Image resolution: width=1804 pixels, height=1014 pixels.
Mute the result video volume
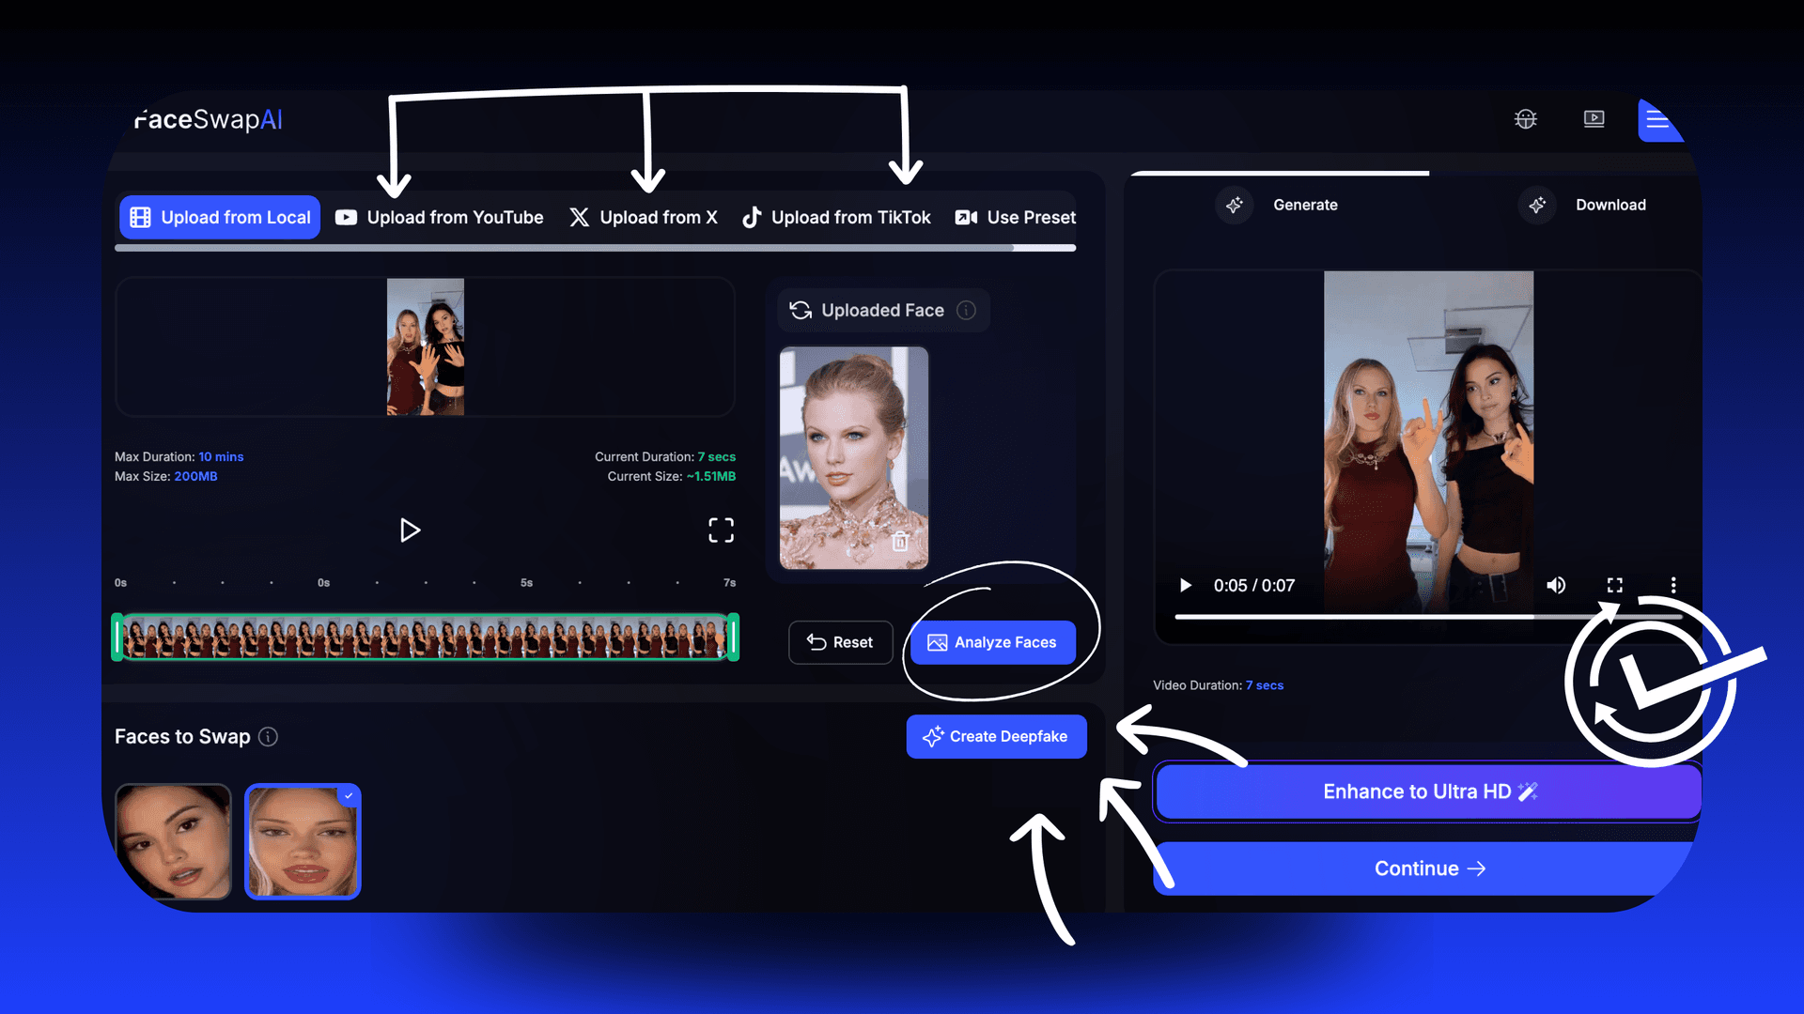[x=1556, y=585]
